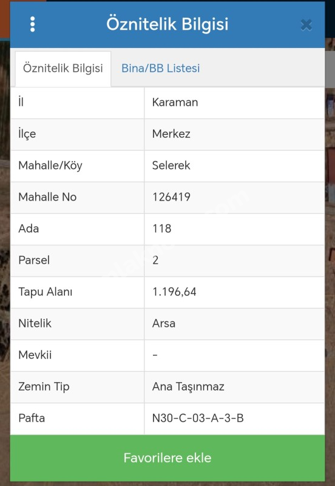Tap the Favorilere ekle button
This screenshot has height=486, width=335.
tap(167, 458)
